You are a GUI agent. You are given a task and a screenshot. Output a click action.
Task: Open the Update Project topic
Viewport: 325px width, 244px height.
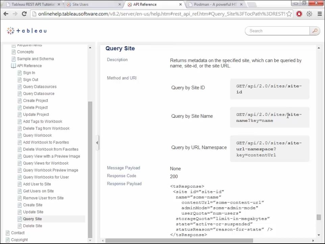pyautogui.click(x=36, y=114)
